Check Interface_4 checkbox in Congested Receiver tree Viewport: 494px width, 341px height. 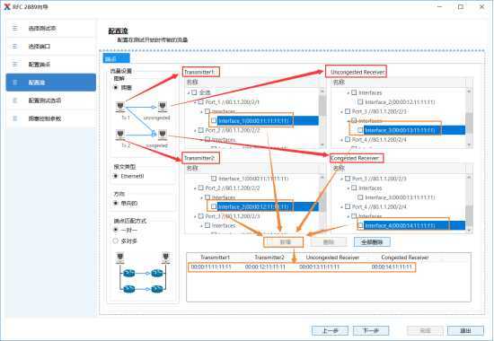(x=360, y=225)
